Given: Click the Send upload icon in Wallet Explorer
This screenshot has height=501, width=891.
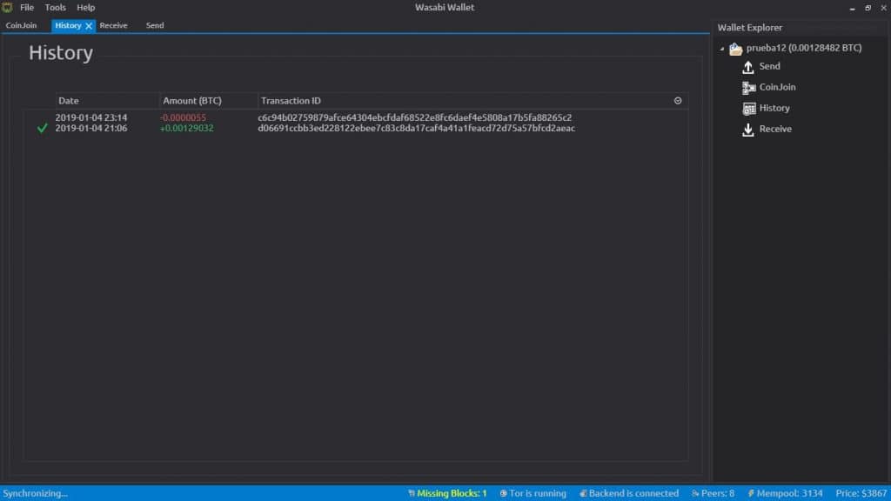Looking at the screenshot, I should [x=747, y=67].
